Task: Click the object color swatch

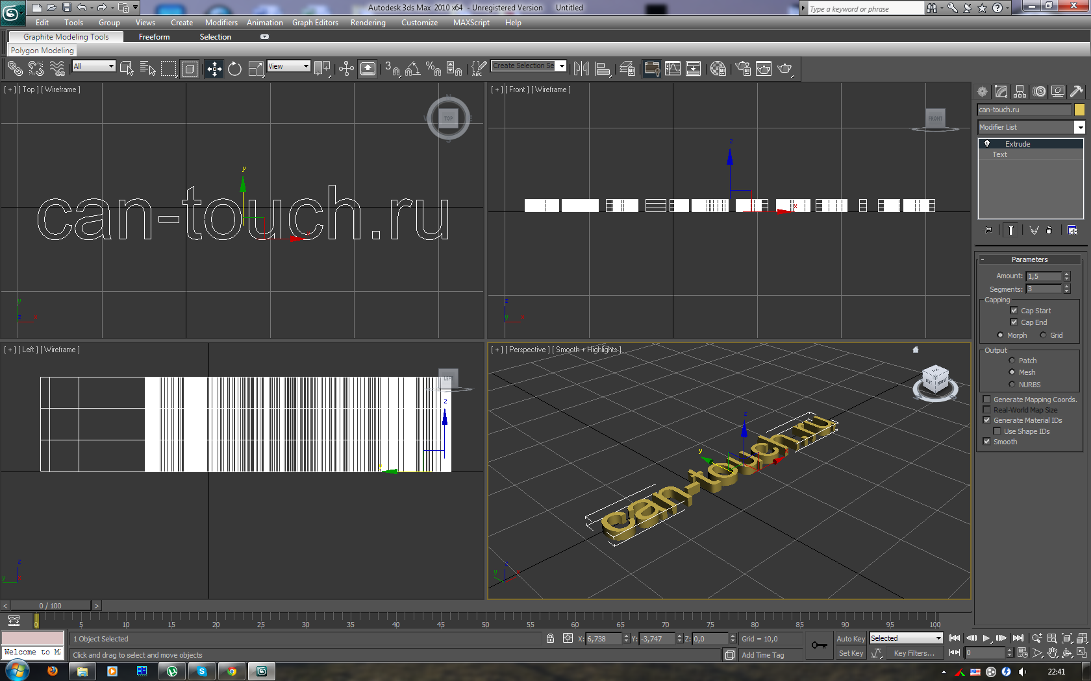Action: click(x=1079, y=110)
